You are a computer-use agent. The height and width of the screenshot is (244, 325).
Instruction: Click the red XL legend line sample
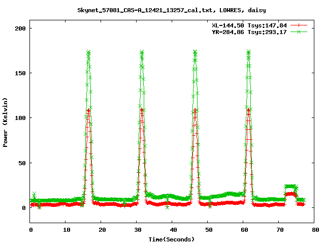(299, 25)
